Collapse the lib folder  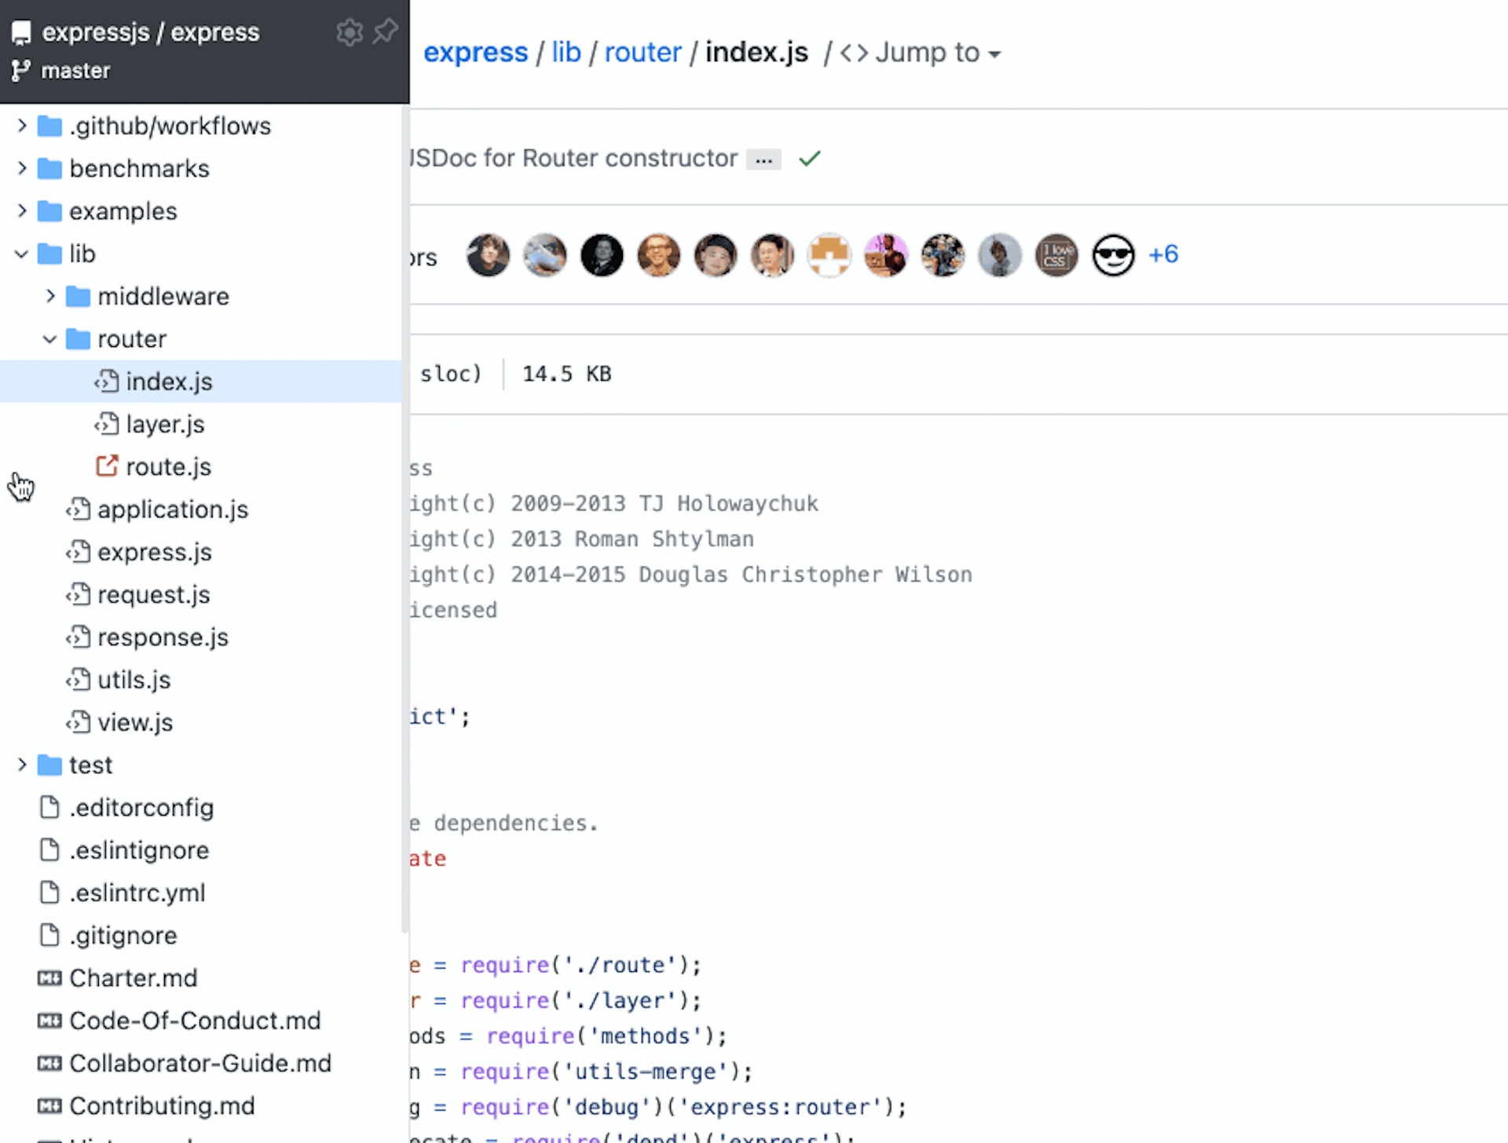23,254
